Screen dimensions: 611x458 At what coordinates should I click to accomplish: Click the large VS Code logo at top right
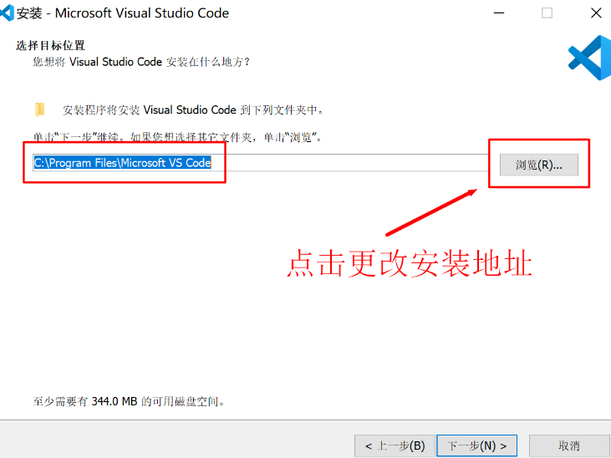click(x=589, y=58)
